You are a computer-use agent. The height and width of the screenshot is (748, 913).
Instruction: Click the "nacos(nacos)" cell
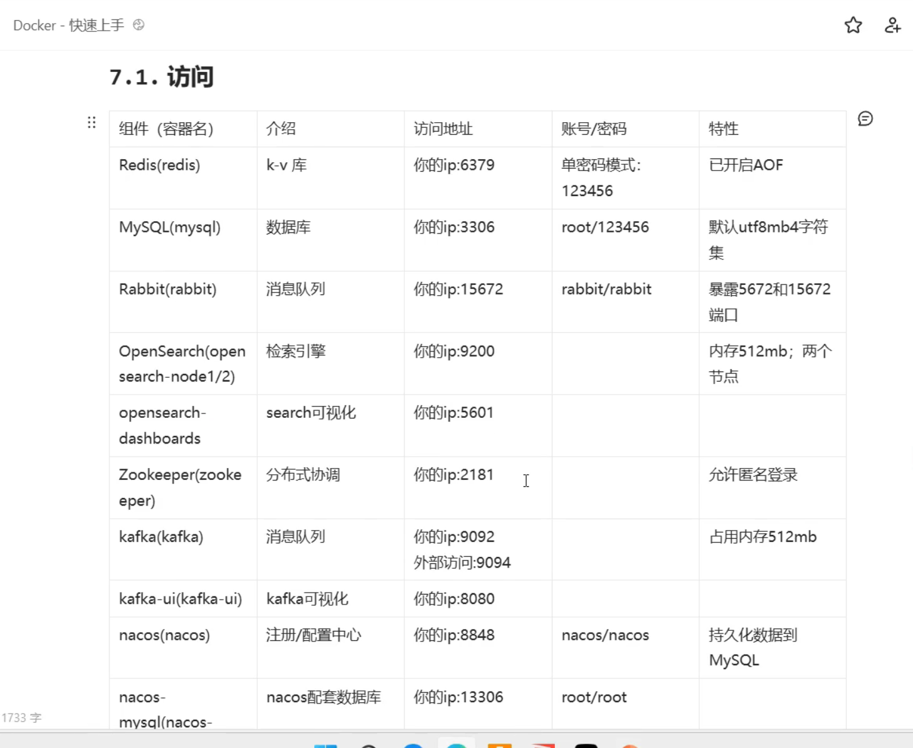pos(183,648)
